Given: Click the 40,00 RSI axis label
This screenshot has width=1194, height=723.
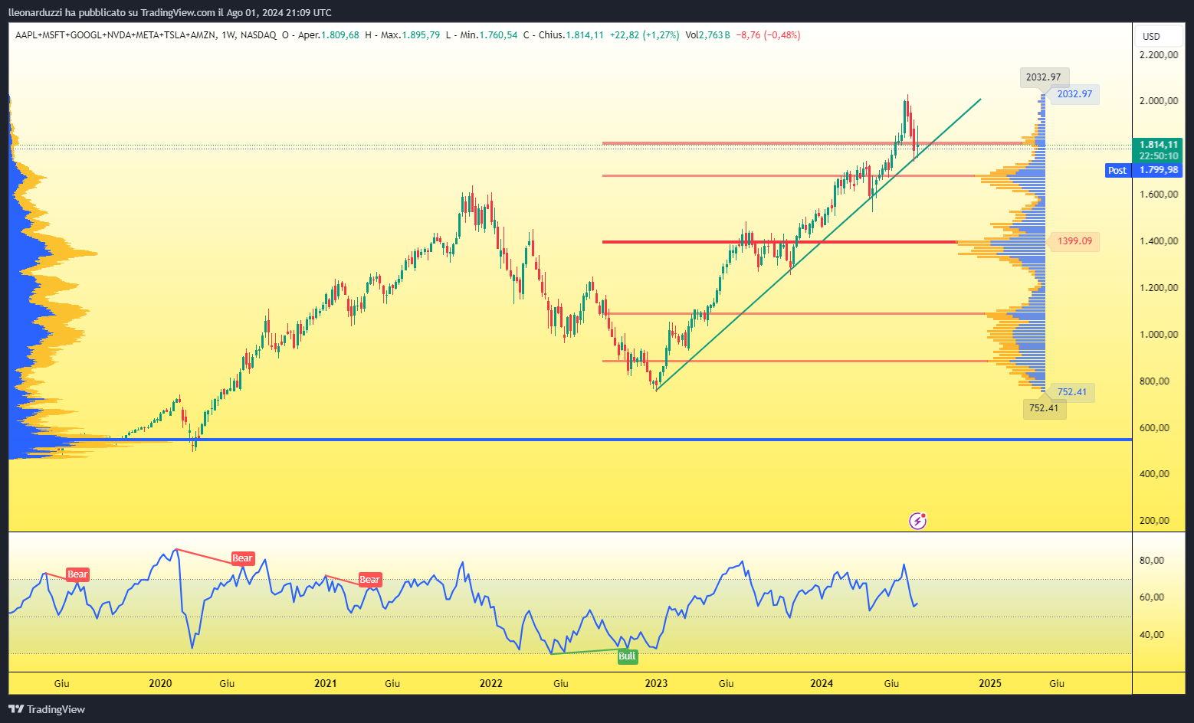Looking at the screenshot, I should pos(1152,635).
